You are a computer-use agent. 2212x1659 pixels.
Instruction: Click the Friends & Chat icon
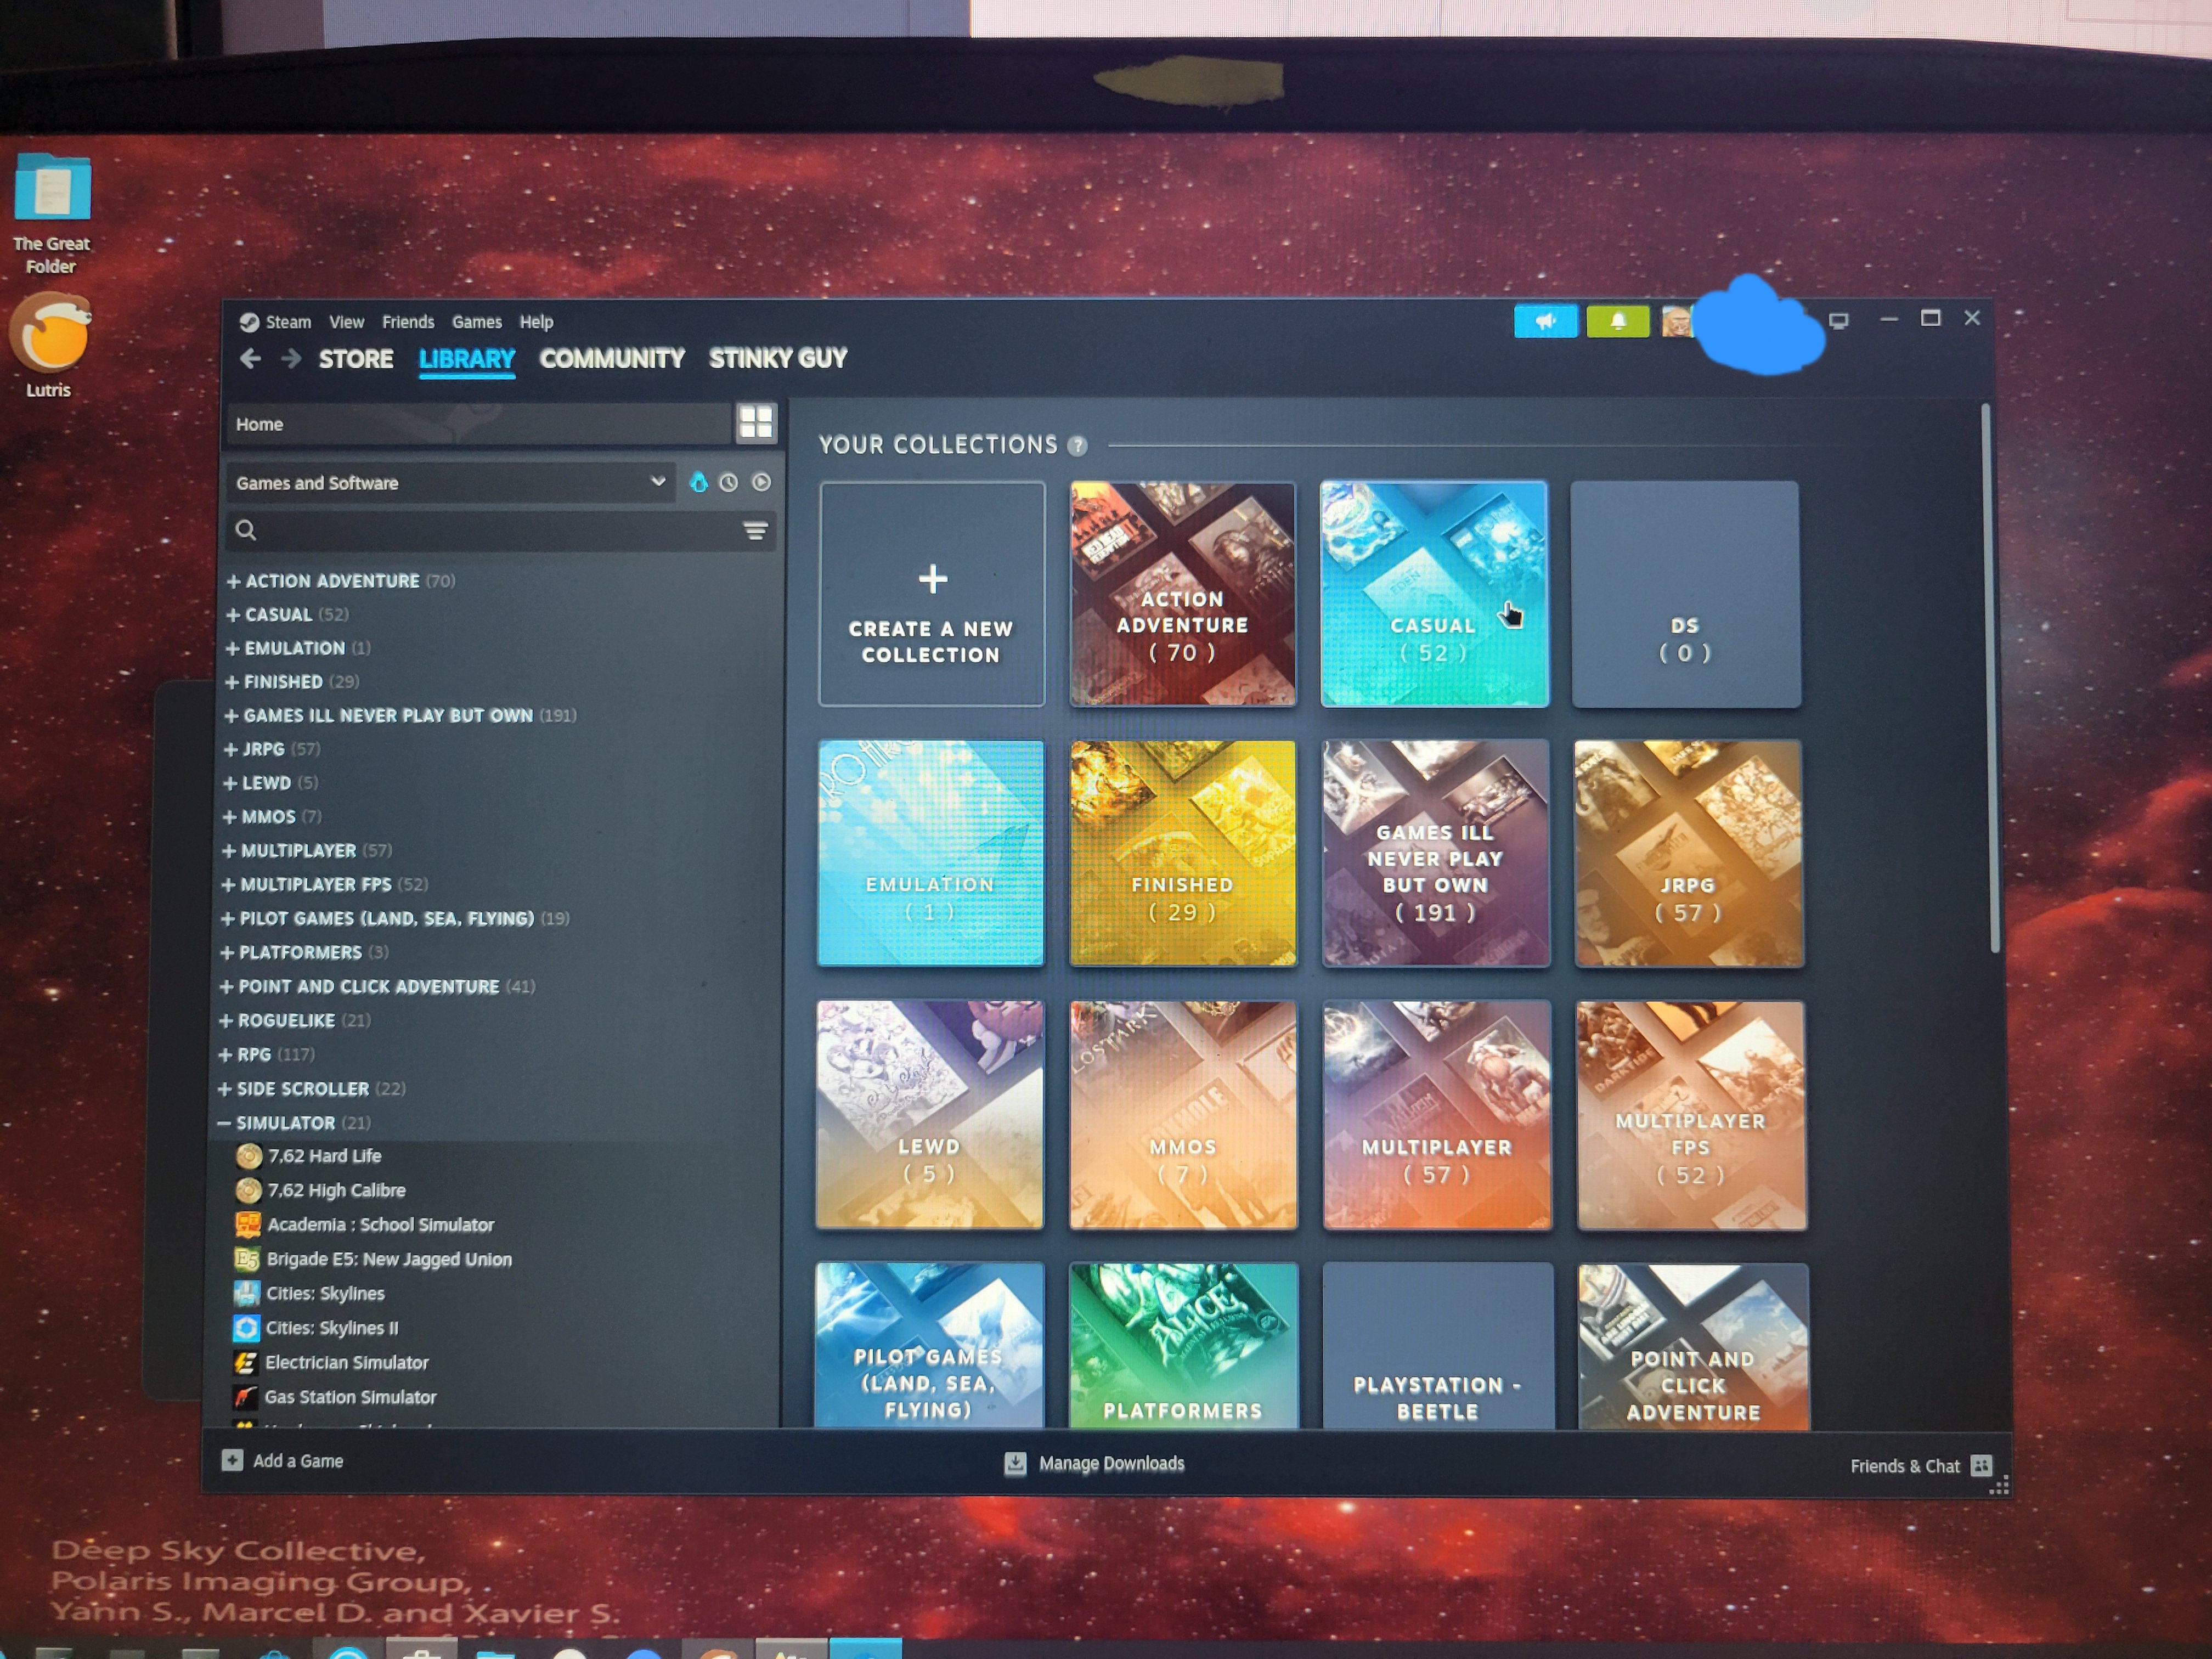pyautogui.click(x=1981, y=1466)
